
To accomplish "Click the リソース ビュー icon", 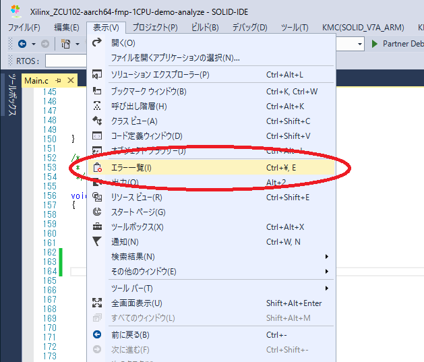I will pyautogui.click(x=97, y=198).
